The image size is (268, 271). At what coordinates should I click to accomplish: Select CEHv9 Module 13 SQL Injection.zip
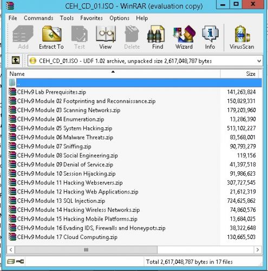[x=61, y=201]
